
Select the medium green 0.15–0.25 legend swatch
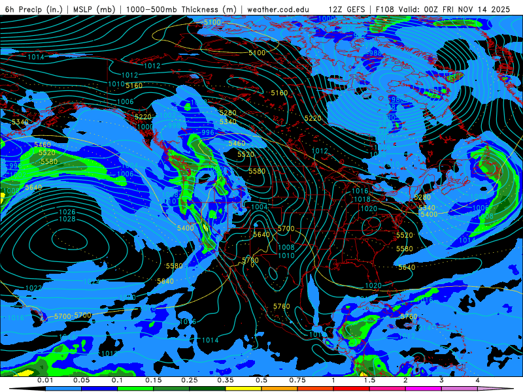(x=171, y=389)
